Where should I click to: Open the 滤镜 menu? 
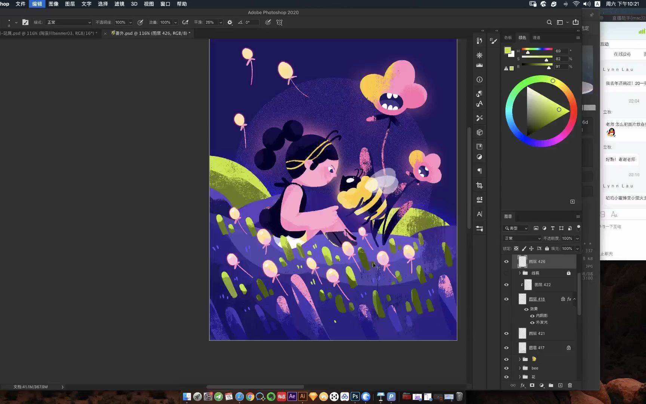pyautogui.click(x=119, y=4)
